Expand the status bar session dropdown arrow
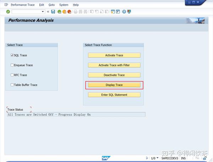This screenshot has width=213, height=162. pos(157,158)
